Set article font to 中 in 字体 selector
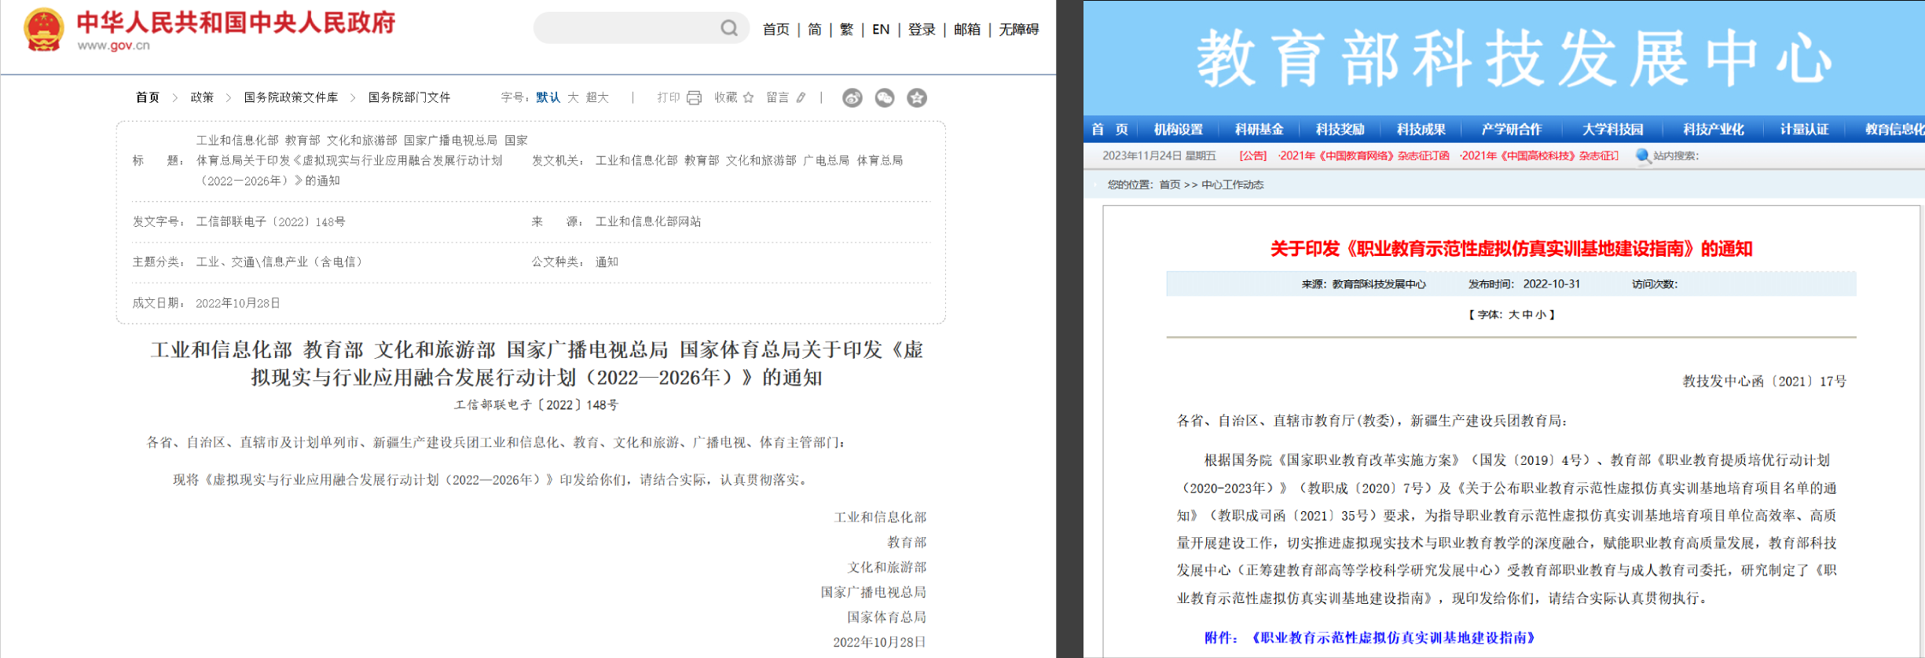Viewport: 1925px width, 658px height. [x=1527, y=314]
